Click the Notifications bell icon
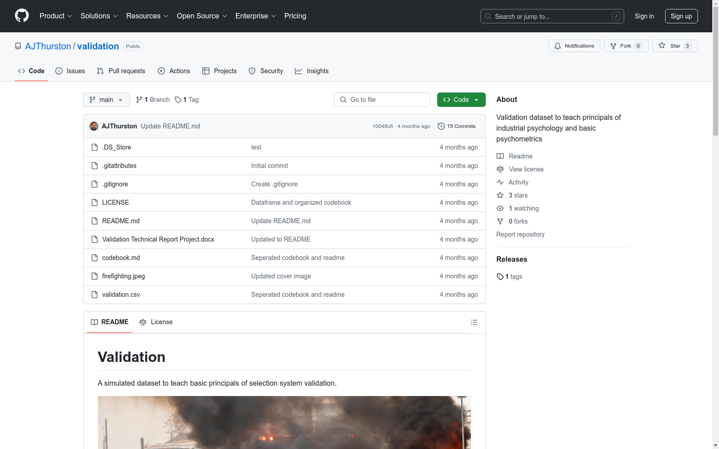The width and height of the screenshot is (719, 449). [558, 46]
